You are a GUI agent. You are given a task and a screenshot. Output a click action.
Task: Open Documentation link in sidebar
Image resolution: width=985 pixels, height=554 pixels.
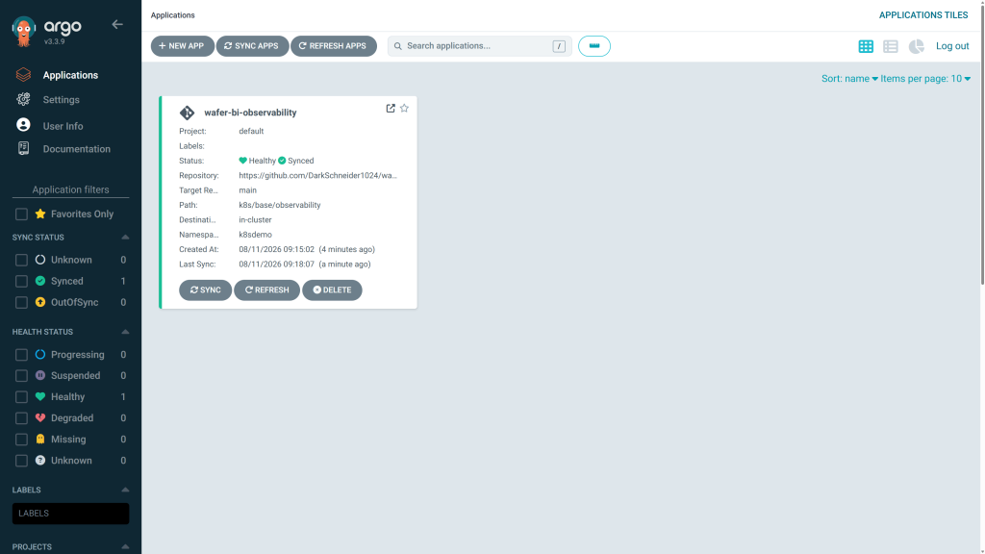tap(77, 149)
